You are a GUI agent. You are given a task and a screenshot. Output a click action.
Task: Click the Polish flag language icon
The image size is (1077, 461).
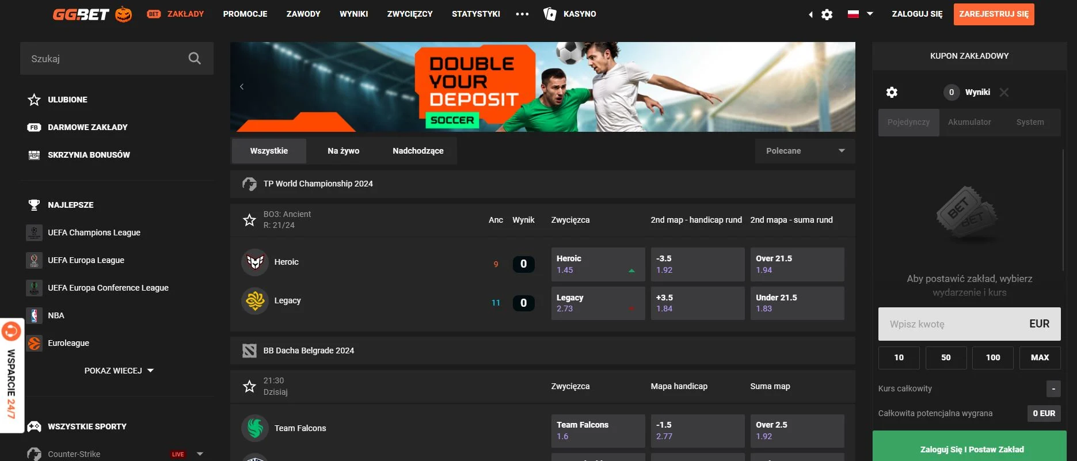(853, 14)
